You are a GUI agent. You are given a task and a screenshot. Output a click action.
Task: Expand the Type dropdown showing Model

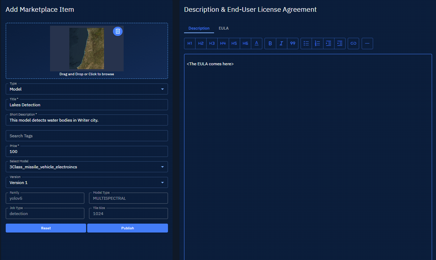tap(86, 89)
